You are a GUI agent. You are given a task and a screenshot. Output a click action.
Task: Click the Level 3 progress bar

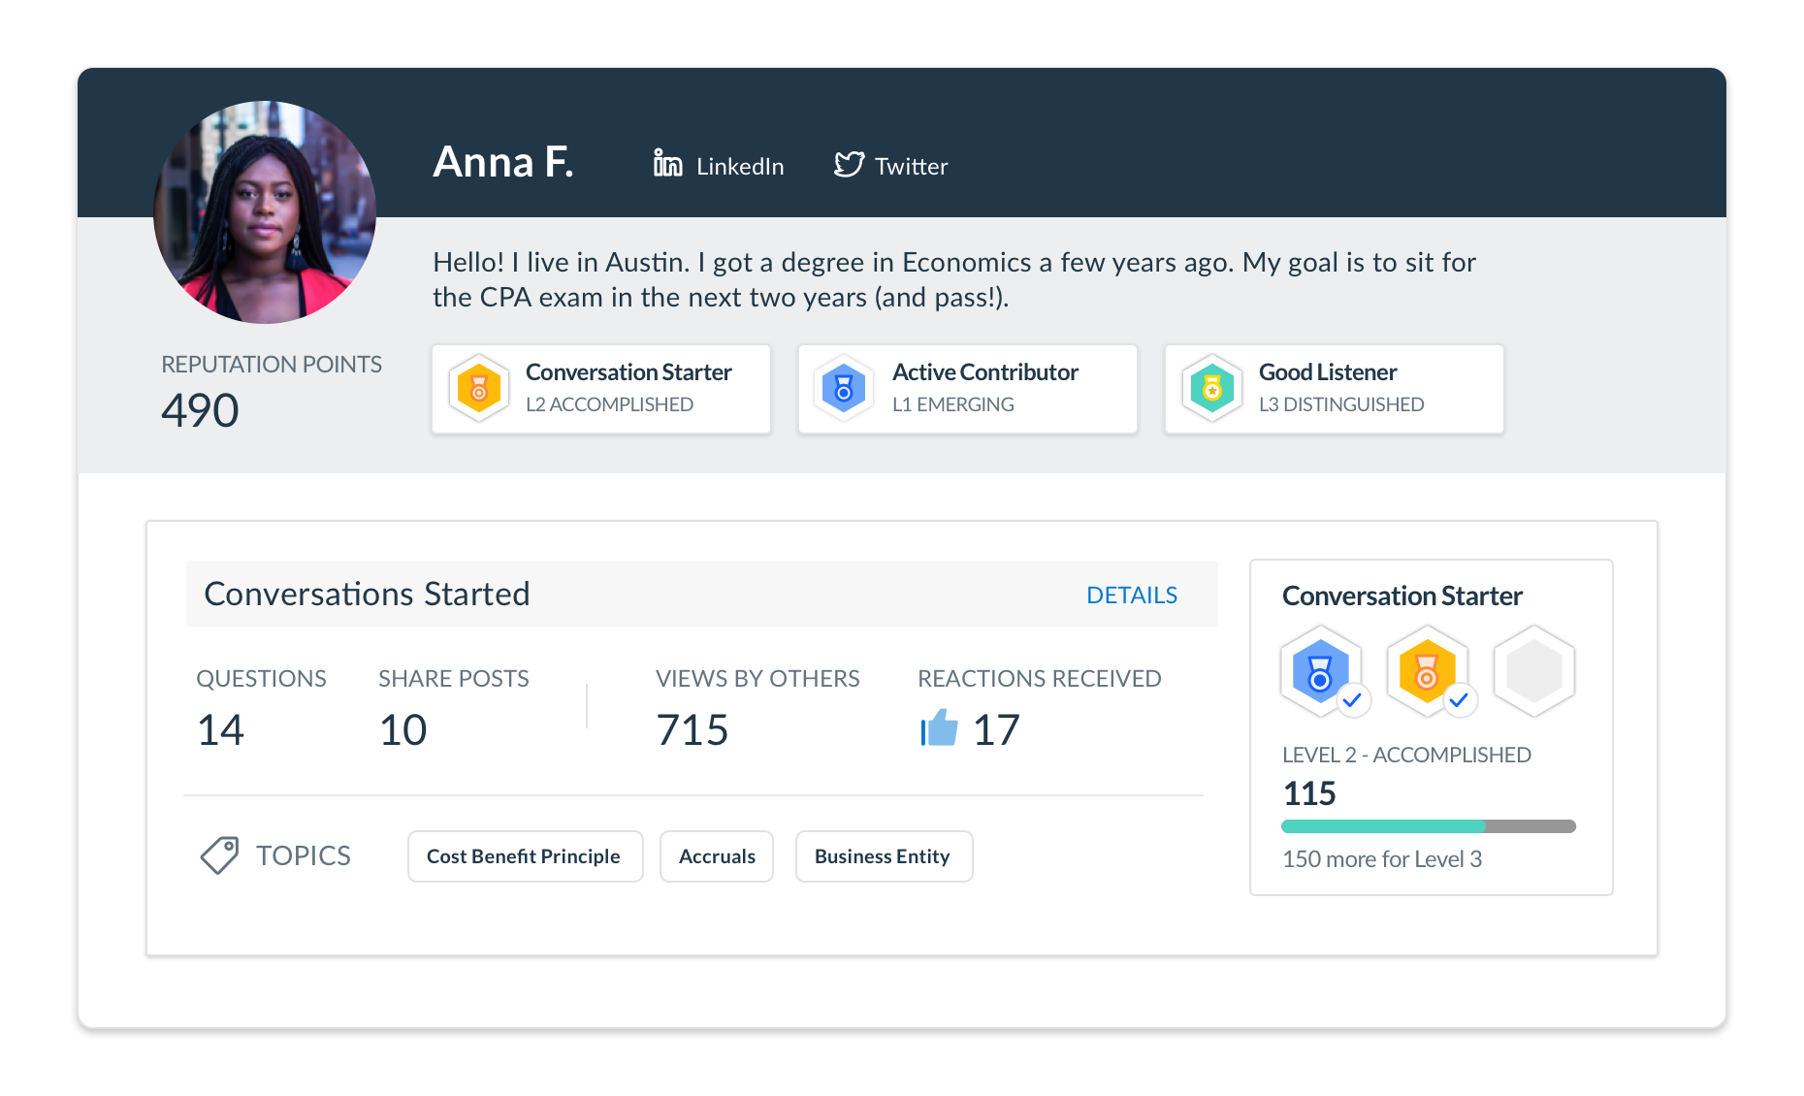pyautogui.click(x=1428, y=826)
